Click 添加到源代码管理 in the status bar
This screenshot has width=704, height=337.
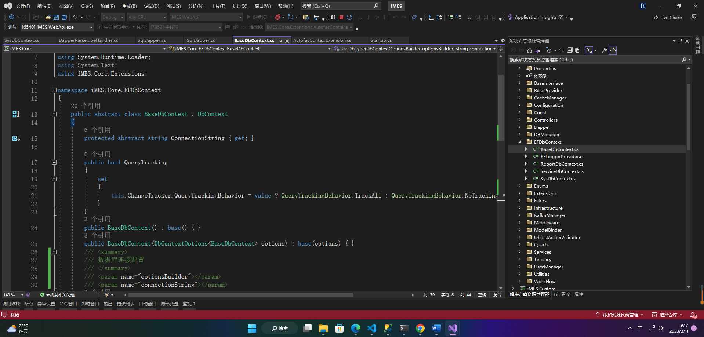(x=620, y=315)
